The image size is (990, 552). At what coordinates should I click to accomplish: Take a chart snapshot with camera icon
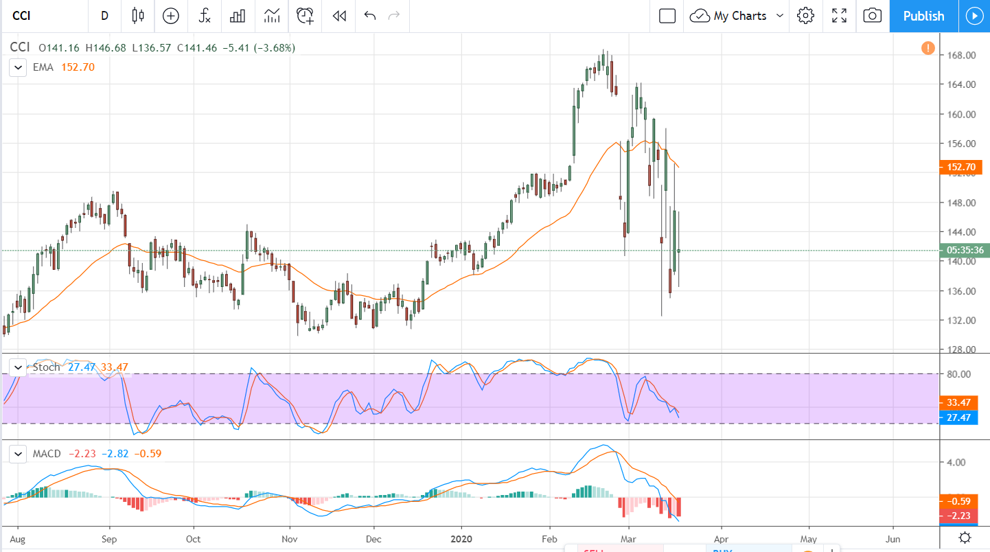872,16
